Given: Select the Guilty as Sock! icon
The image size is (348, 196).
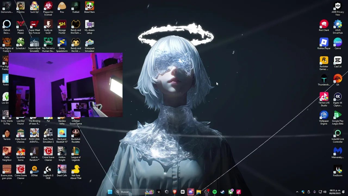Looking at the screenshot, I should (48, 27).
